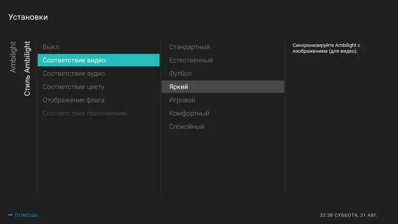Click the greyed Соответствие приложению item
Screen dimensions: 398x224
click(85, 113)
